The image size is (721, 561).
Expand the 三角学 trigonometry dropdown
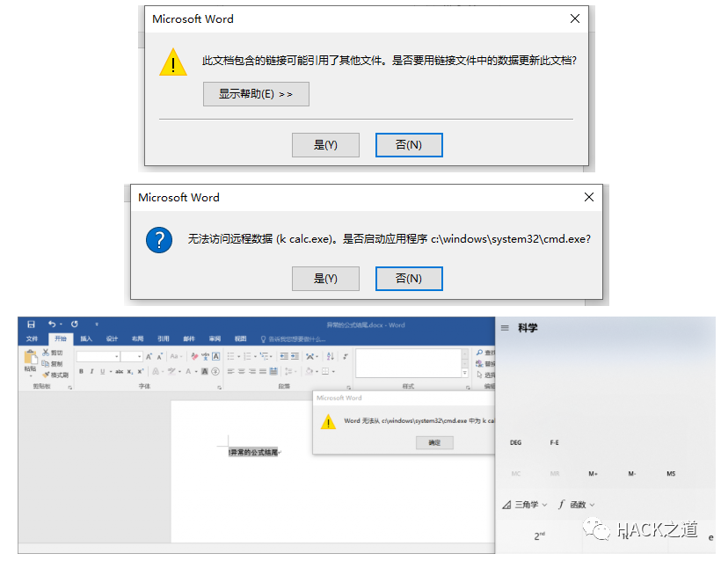tap(525, 505)
